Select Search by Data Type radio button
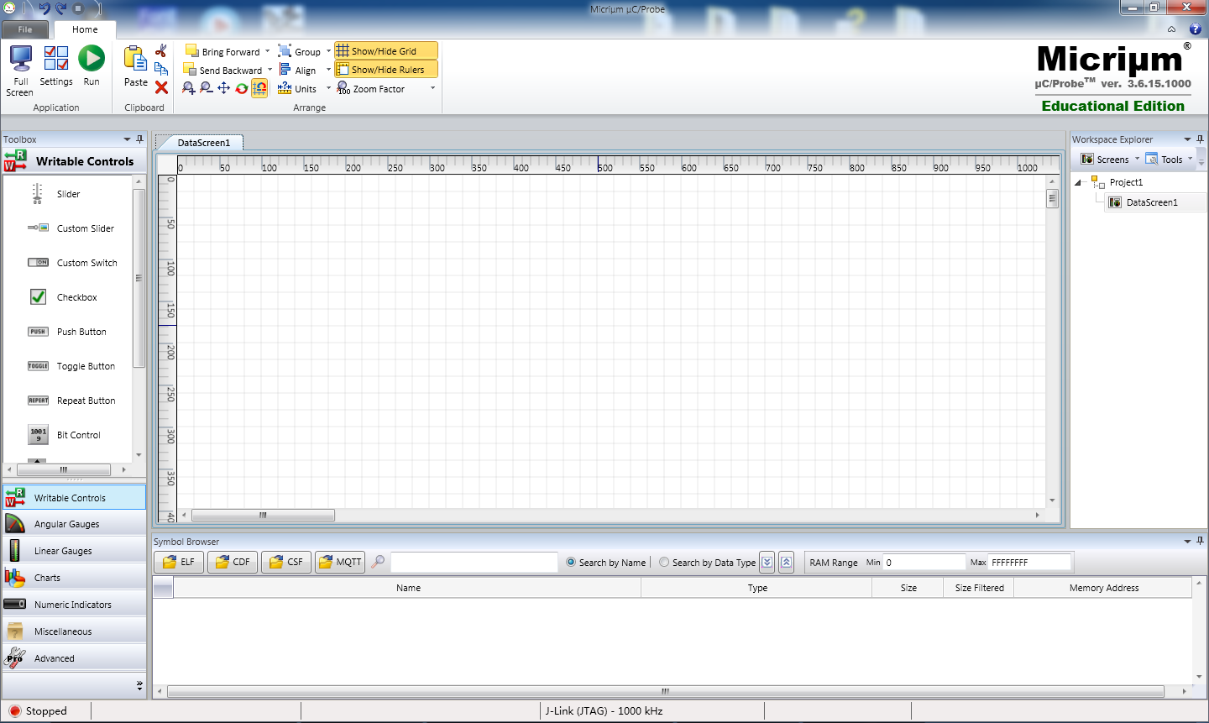1209x723 pixels. (x=664, y=563)
